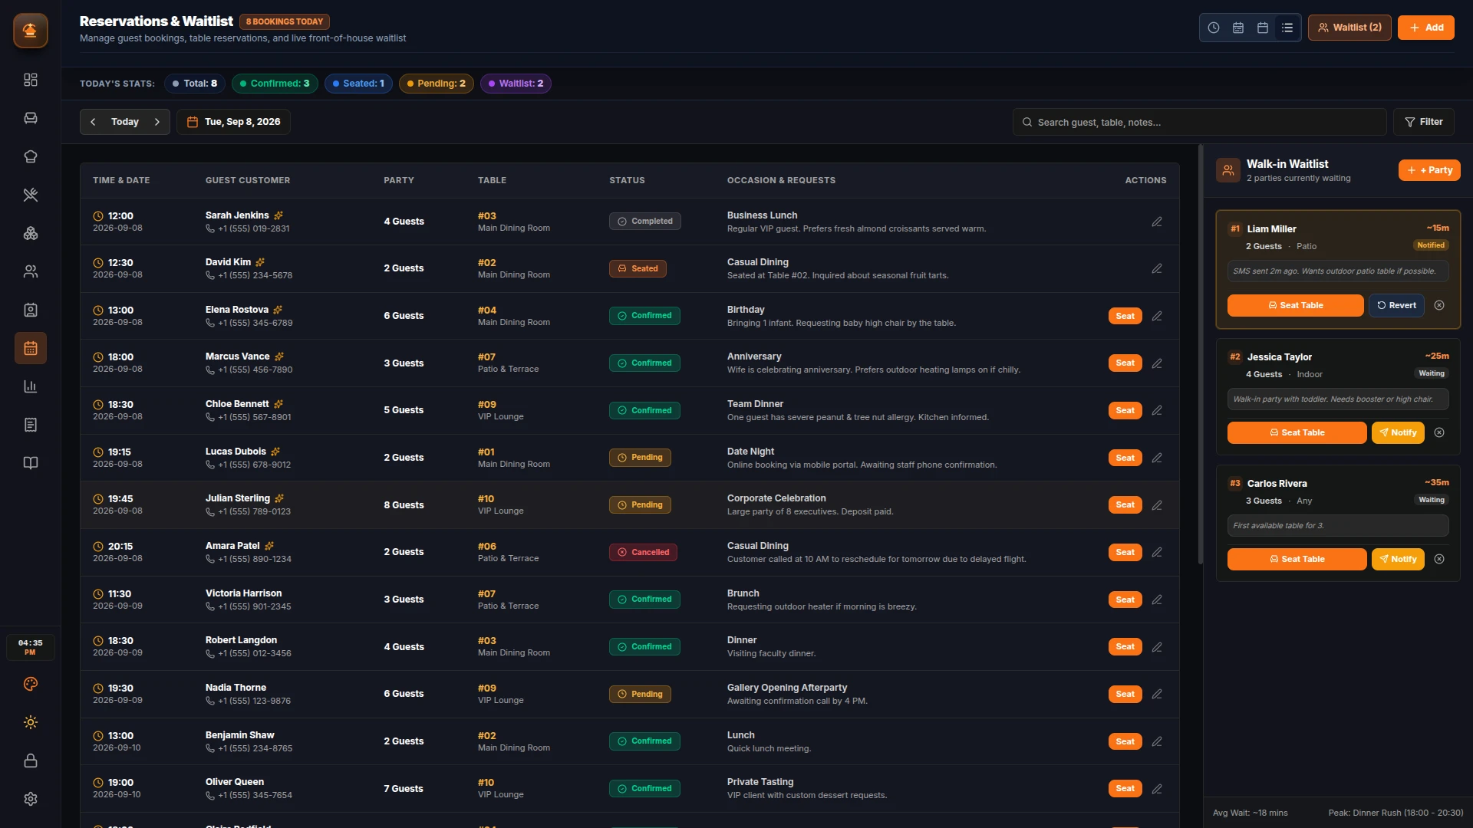Add a walk-in with + Party button

point(1429,170)
